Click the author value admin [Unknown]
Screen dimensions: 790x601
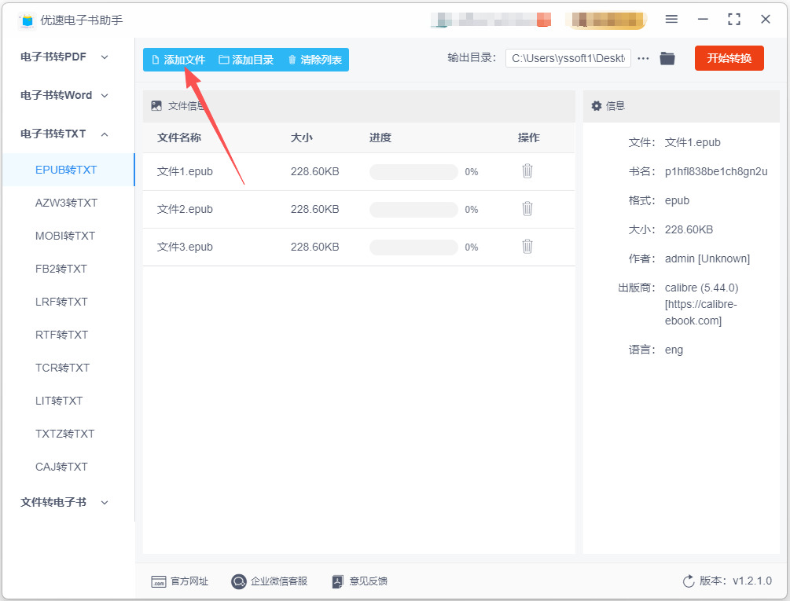tap(707, 258)
